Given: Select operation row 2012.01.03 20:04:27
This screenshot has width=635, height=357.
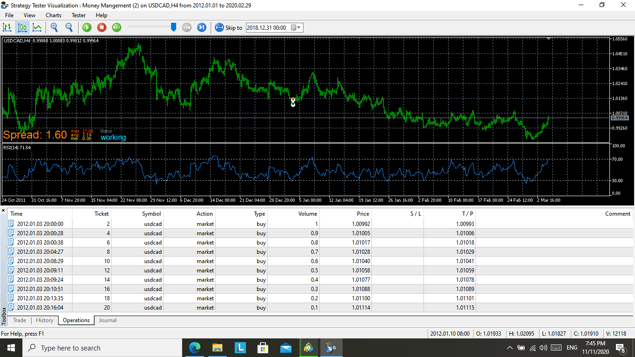Looking at the screenshot, I should point(321,252).
